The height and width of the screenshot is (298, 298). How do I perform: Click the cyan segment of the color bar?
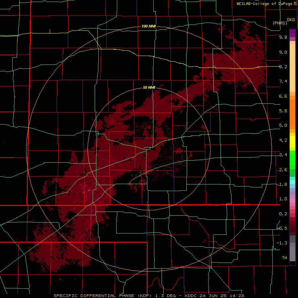(292, 182)
